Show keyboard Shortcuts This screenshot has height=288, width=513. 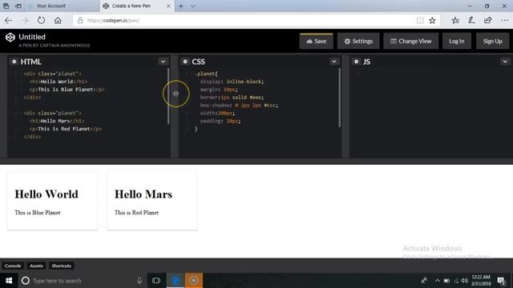click(x=61, y=266)
